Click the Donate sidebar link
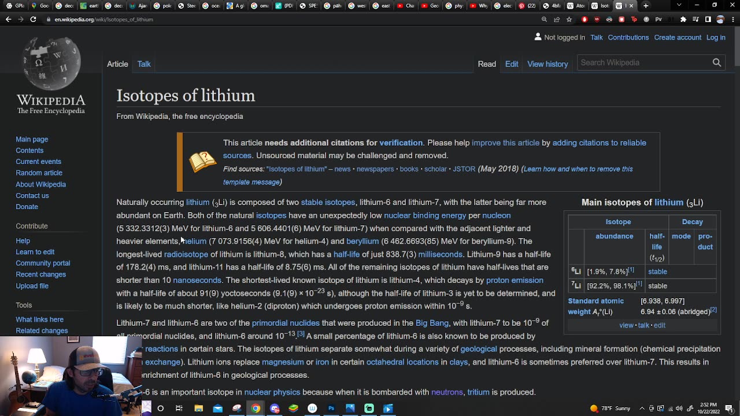The image size is (740, 416). pos(27,207)
